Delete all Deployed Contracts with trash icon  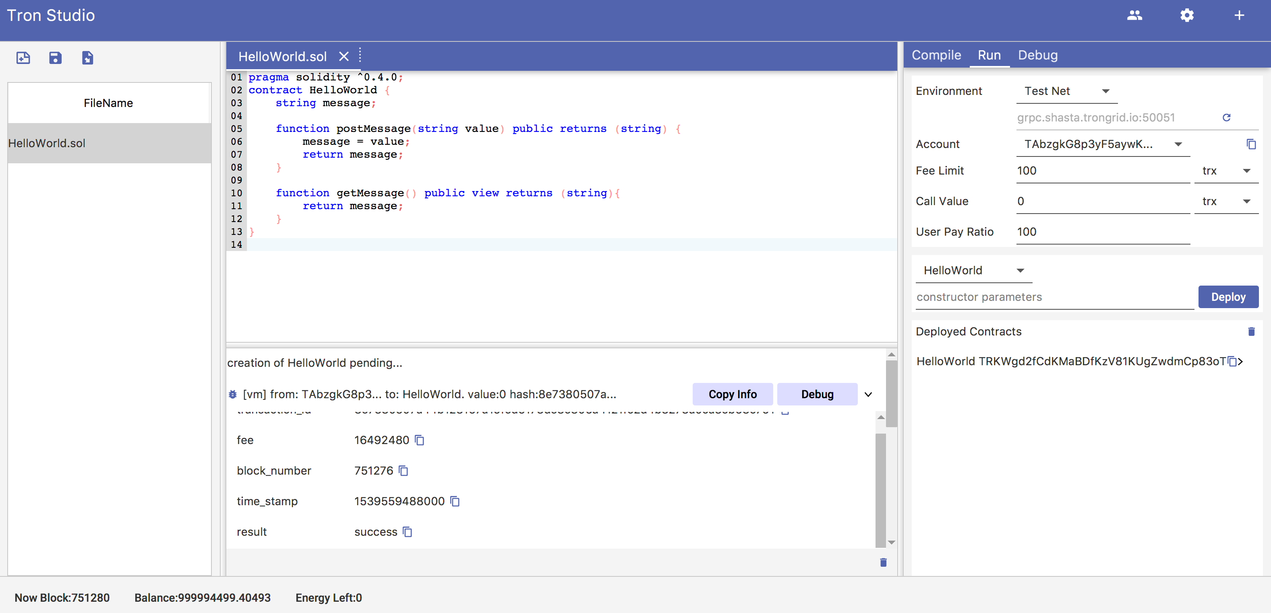(x=1251, y=331)
